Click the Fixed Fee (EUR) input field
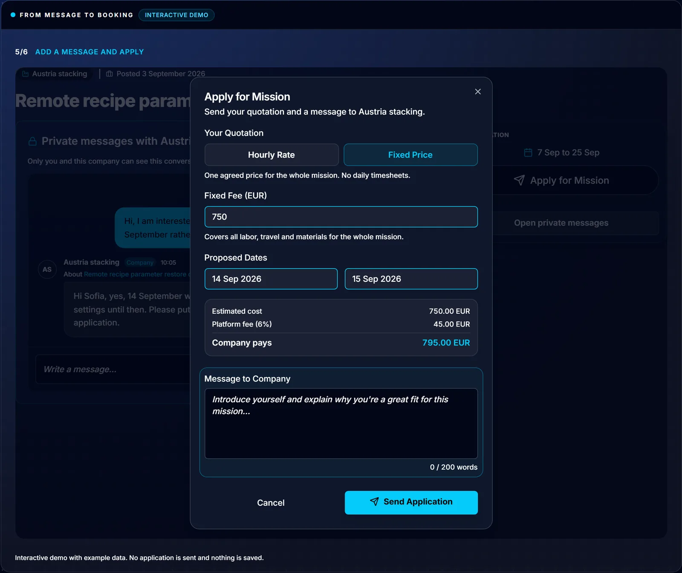 [341, 217]
